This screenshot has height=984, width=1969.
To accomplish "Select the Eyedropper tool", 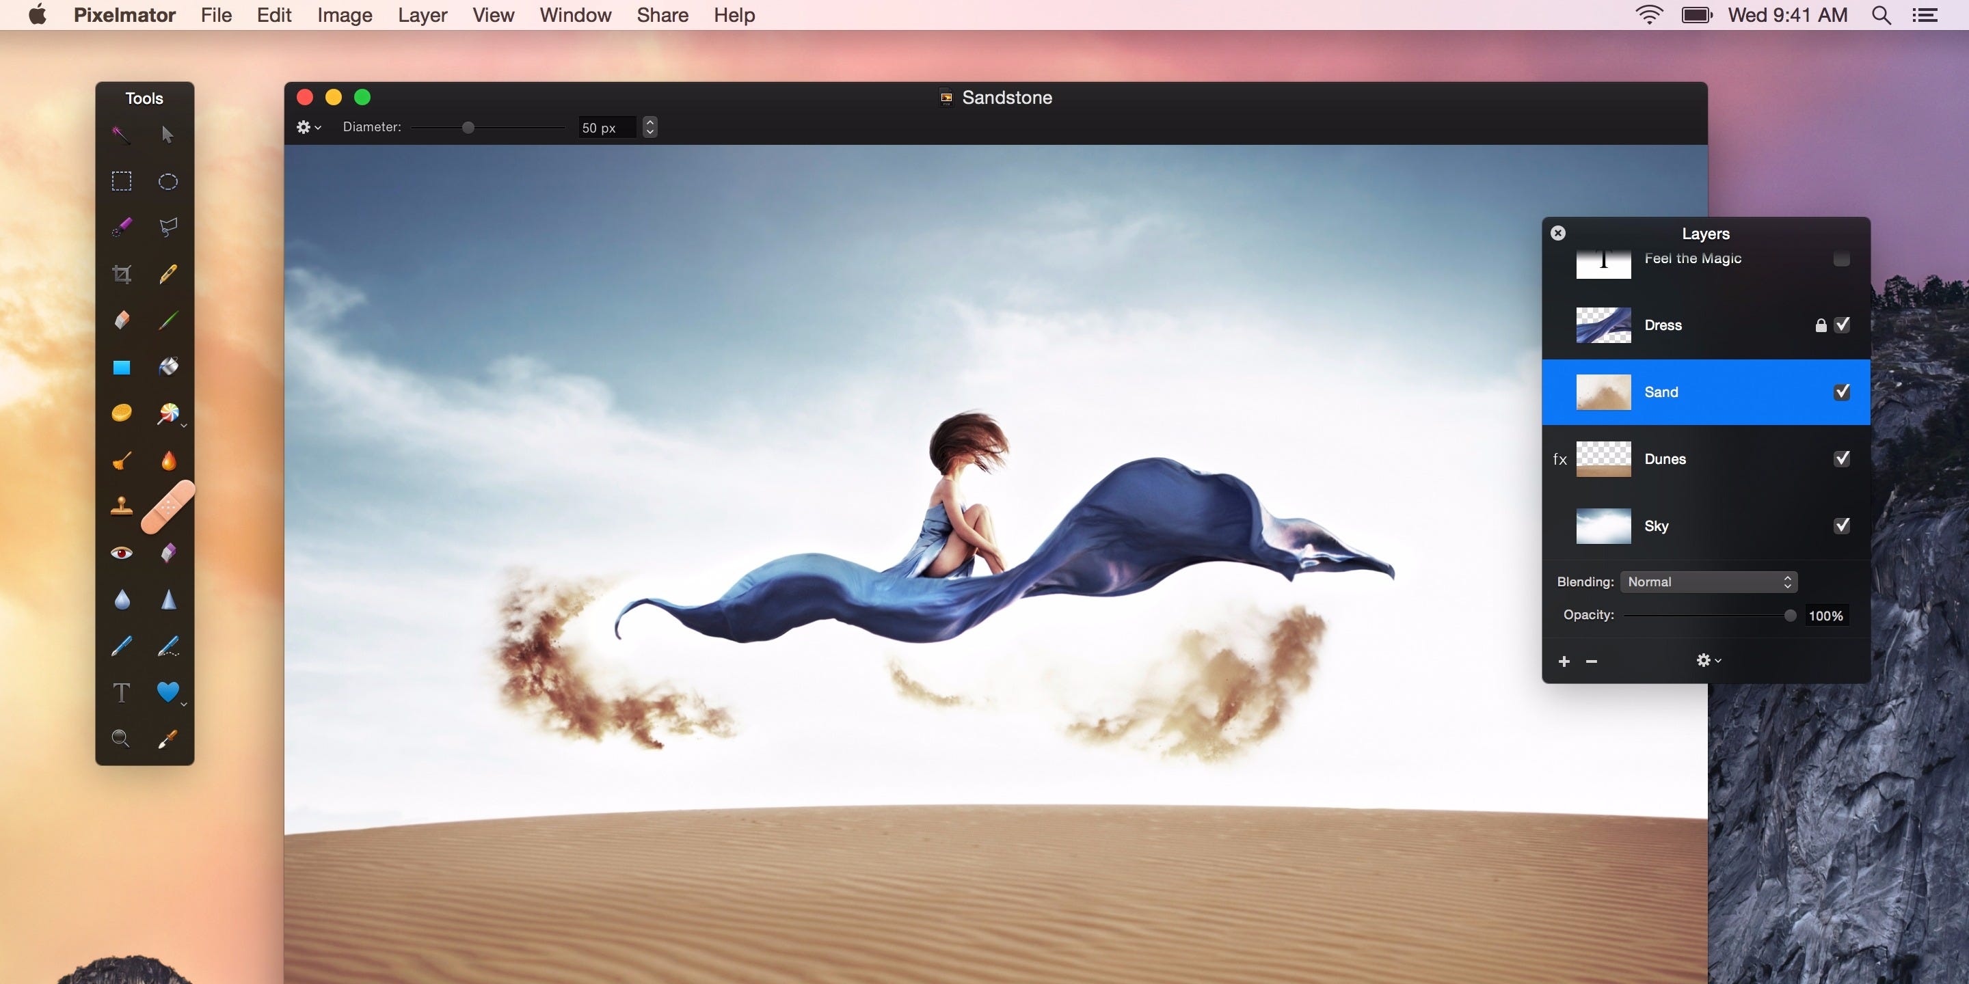I will coord(168,738).
